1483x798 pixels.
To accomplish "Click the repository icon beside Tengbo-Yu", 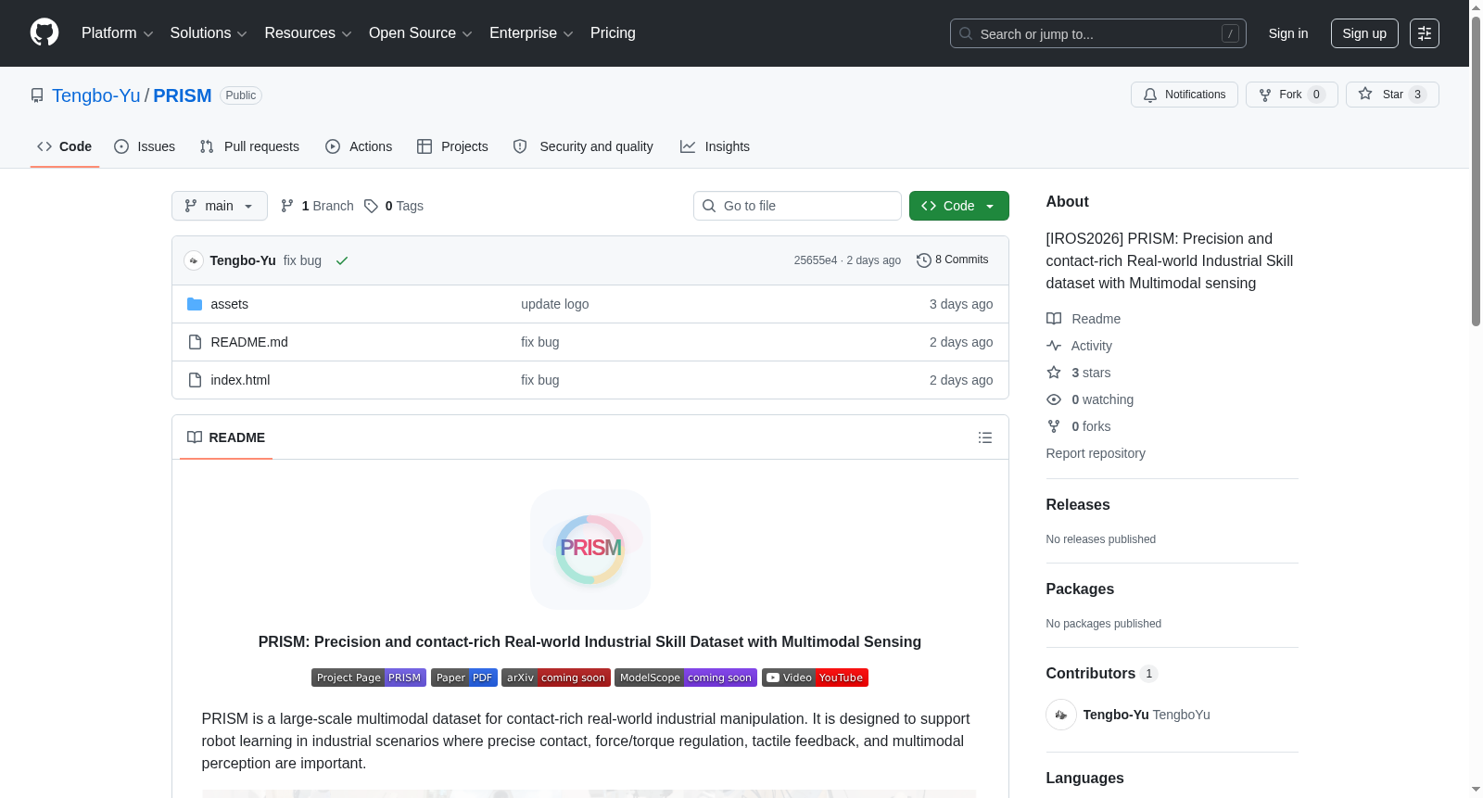I will tap(37, 95).
